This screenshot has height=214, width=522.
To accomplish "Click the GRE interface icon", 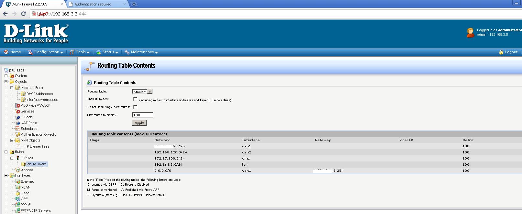I will pyautogui.click(x=18, y=199).
